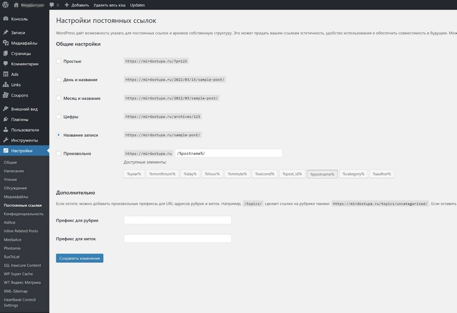Open RusToLat settings submenu
Image resolution: width=457 pixels, height=313 pixels.
click(12, 257)
